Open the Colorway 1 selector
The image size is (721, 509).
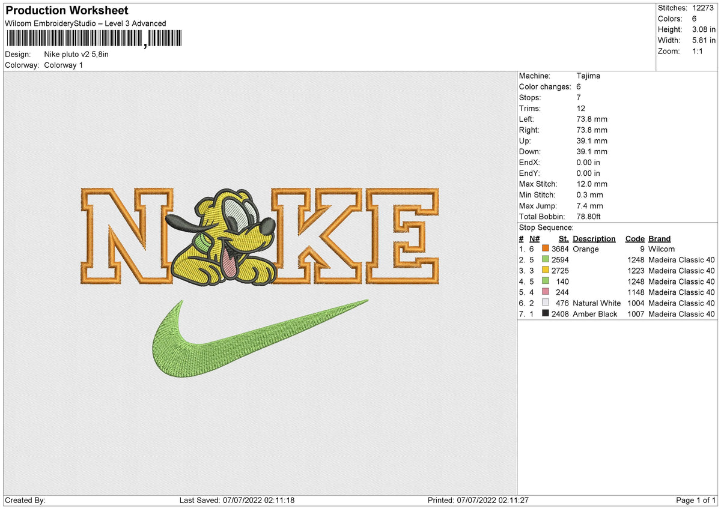point(63,65)
